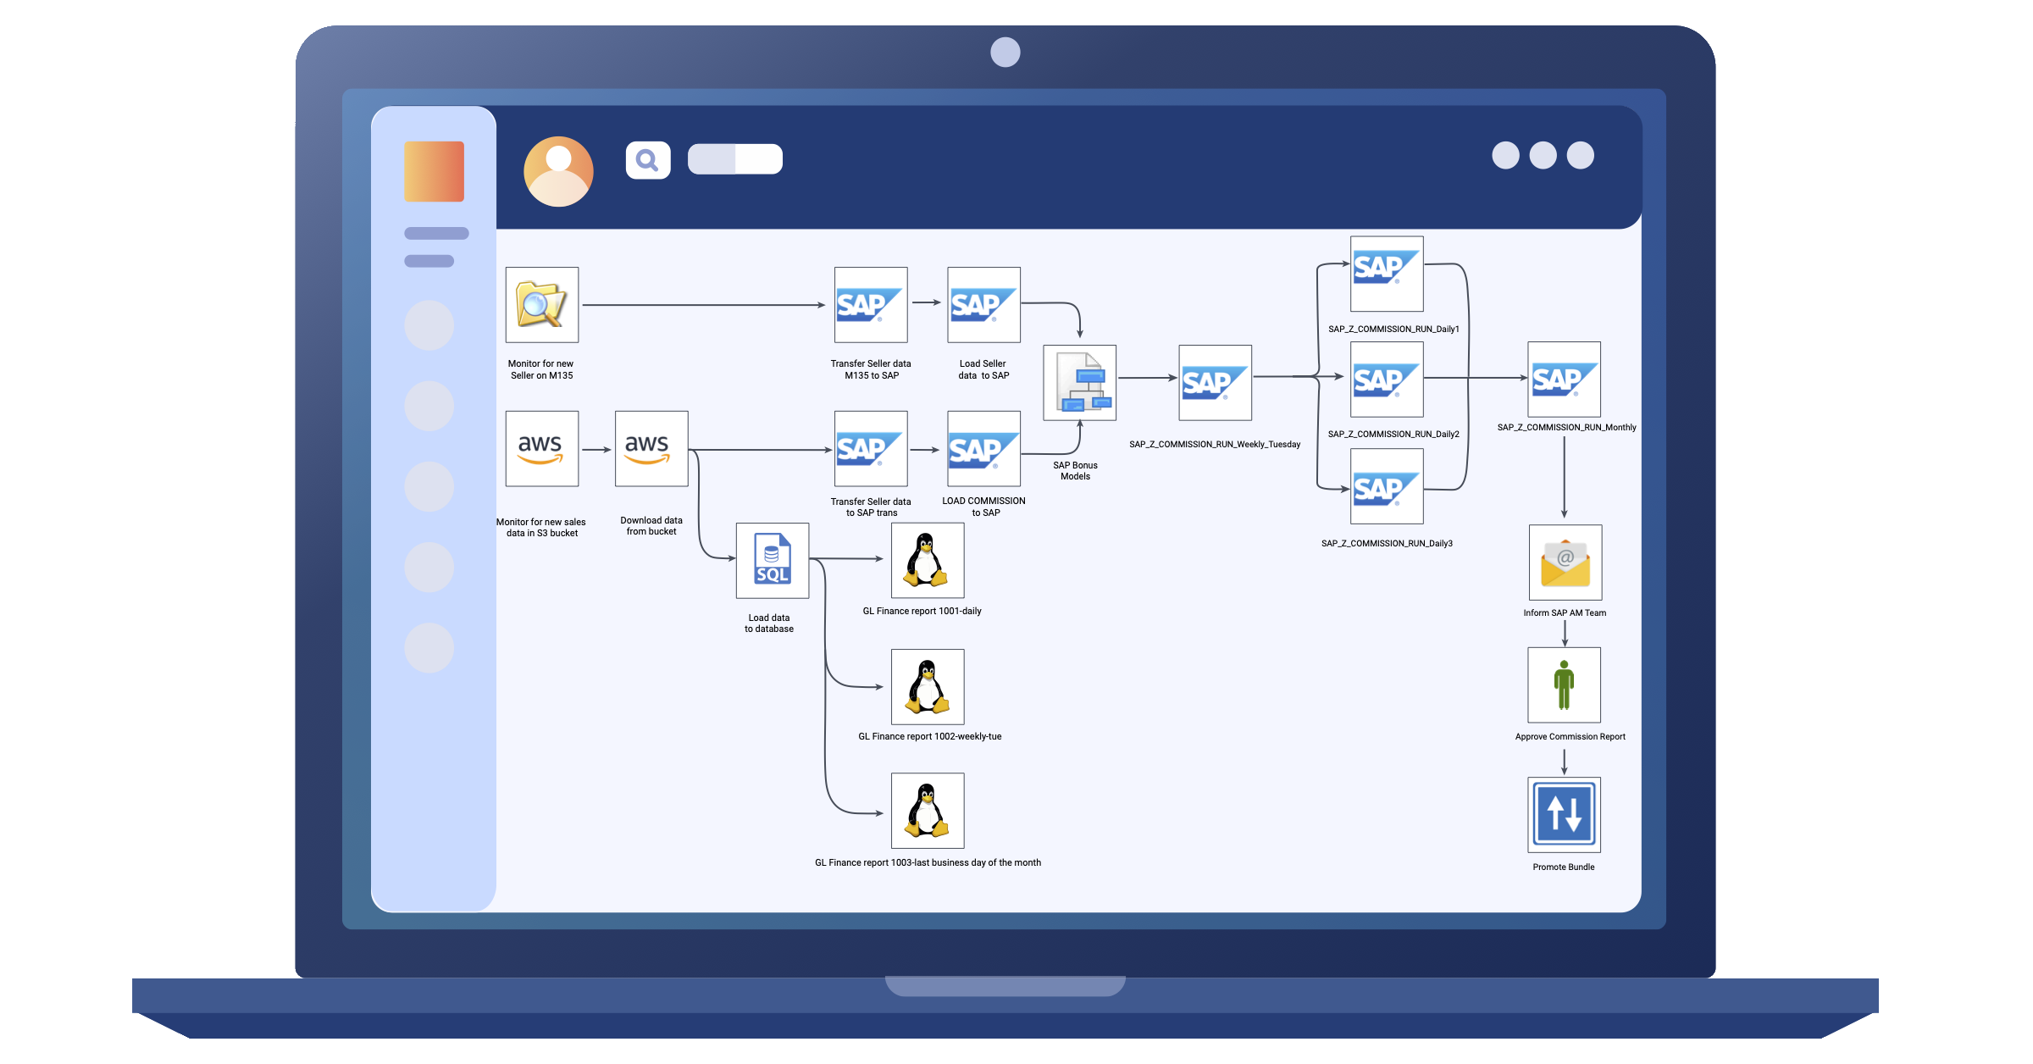Select the 'LOAD COMMISSION to SAP' node
The width and height of the screenshot is (2033, 1064).
(x=983, y=449)
